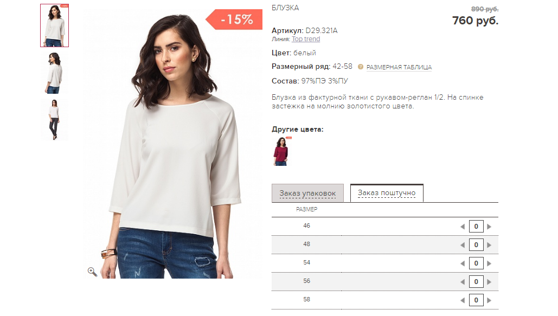The width and height of the screenshot is (558, 316).
Task: Click the size chart question mark icon
Action: (x=360, y=67)
